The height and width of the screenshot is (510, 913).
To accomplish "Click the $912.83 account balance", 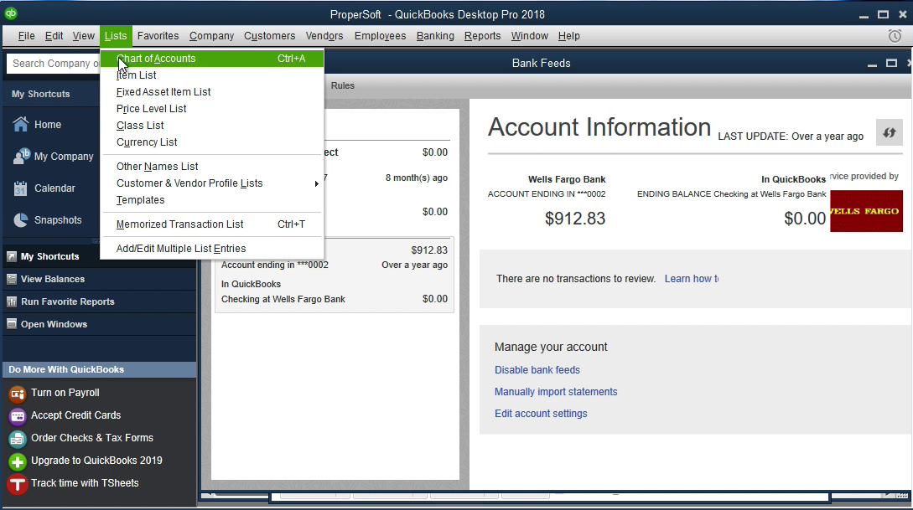I will pyautogui.click(x=574, y=219).
